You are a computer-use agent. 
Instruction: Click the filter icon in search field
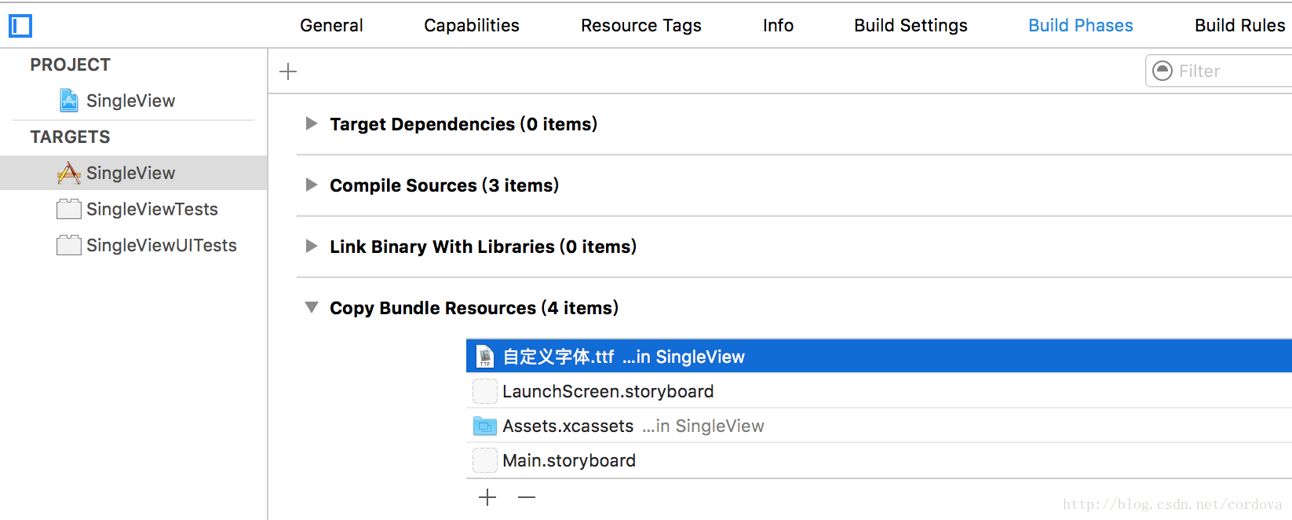coord(1162,71)
